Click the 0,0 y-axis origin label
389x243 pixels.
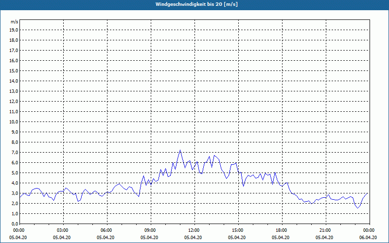click(x=15, y=224)
